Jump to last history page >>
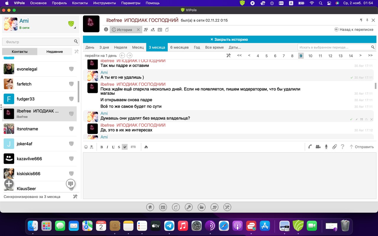Viewport: 378px width, 236px height. click(x=370, y=55)
